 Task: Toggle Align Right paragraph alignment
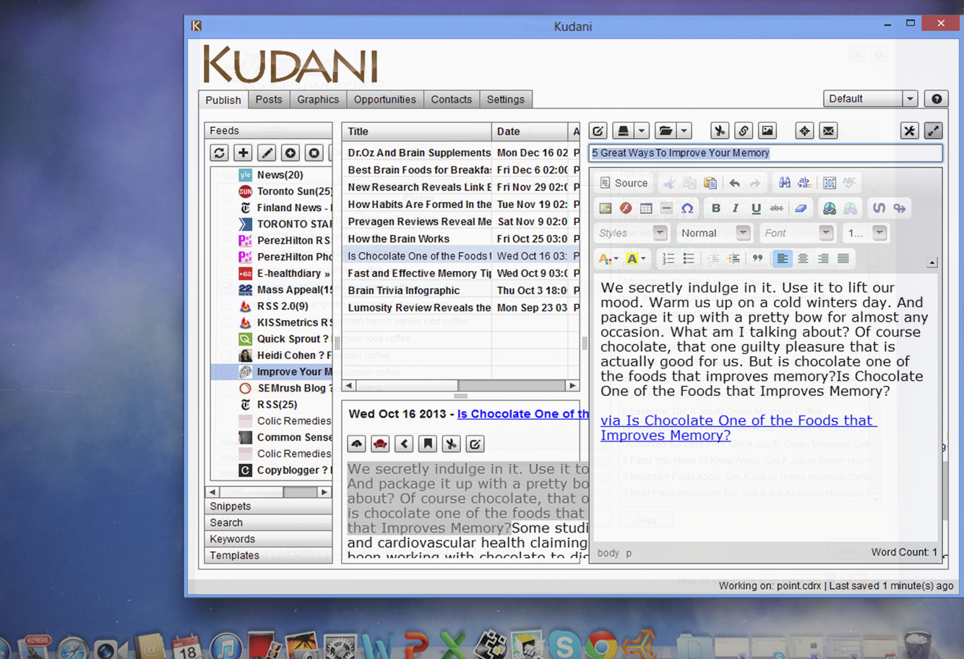[822, 258]
